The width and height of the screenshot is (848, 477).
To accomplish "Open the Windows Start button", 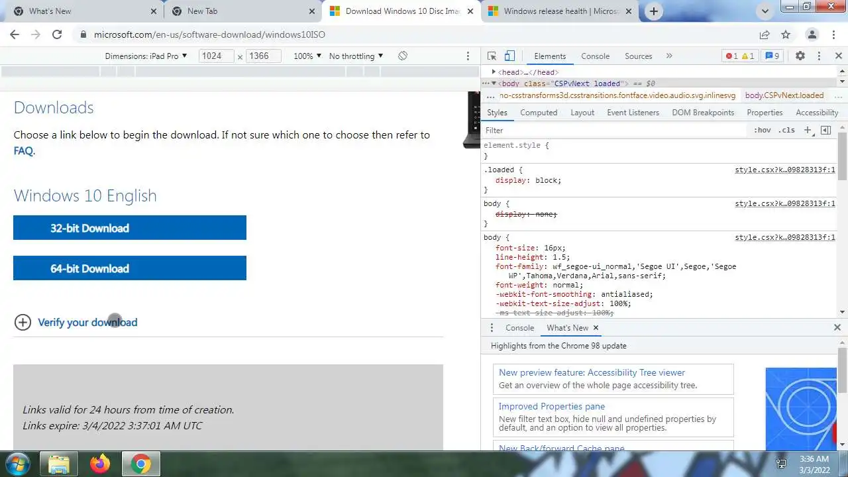I will pyautogui.click(x=18, y=464).
